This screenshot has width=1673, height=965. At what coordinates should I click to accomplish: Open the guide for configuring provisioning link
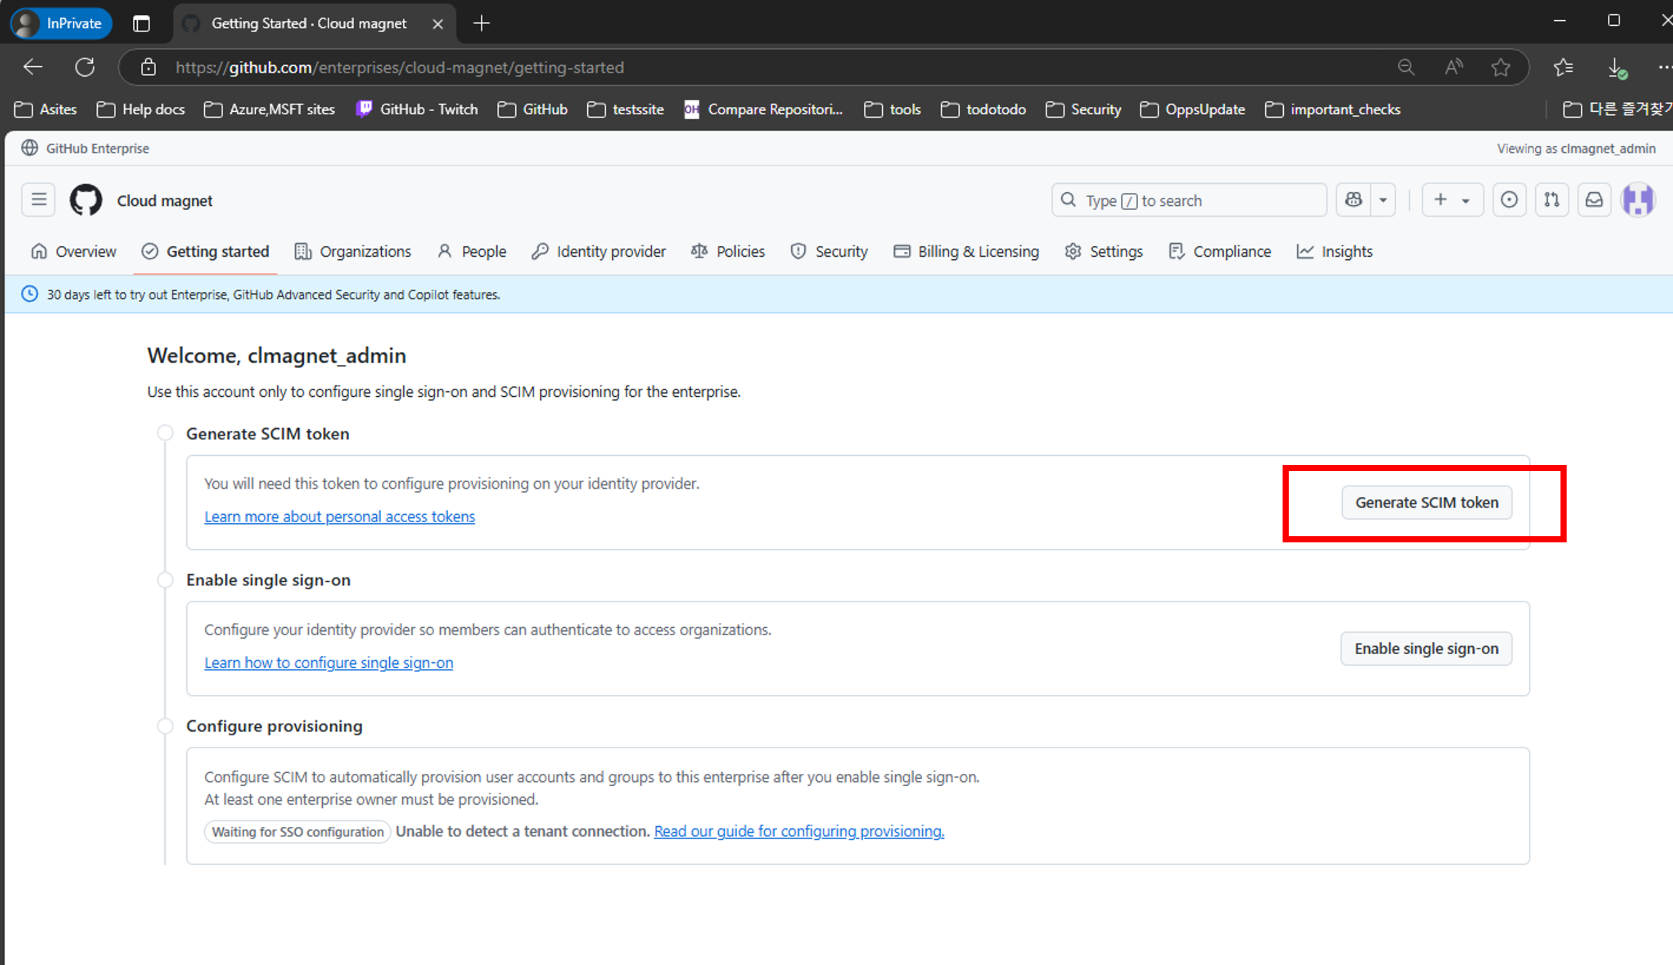pos(799,831)
